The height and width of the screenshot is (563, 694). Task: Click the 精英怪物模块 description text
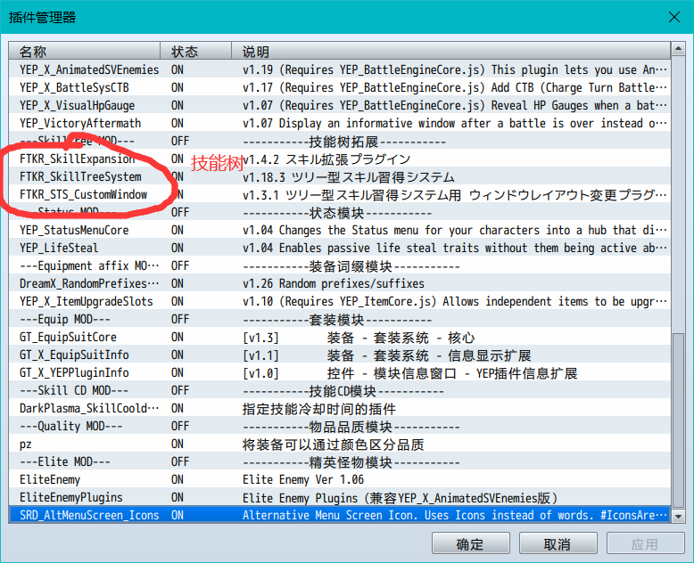351,462
